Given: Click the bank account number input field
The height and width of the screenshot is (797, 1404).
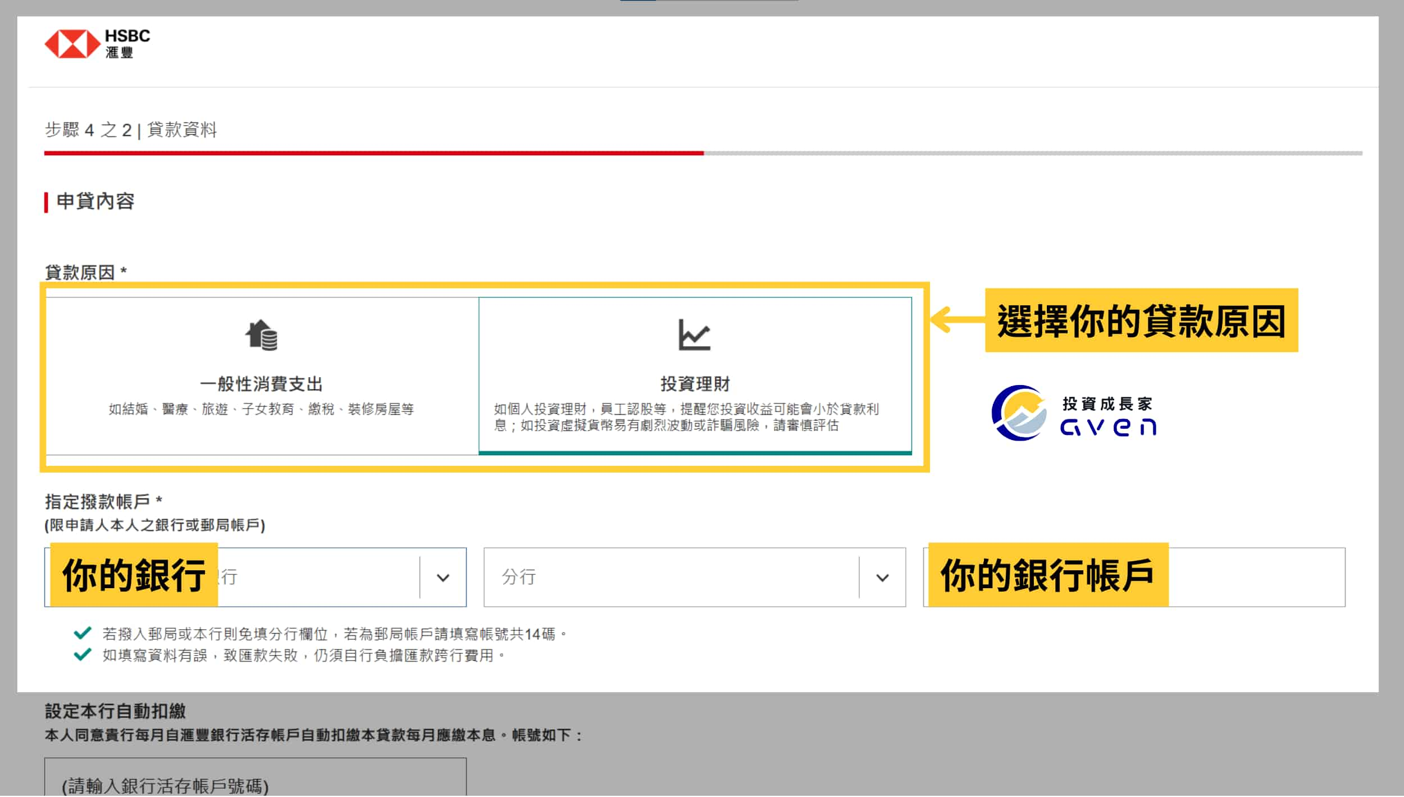Looking at the screenshot, I should point(1134,578).
